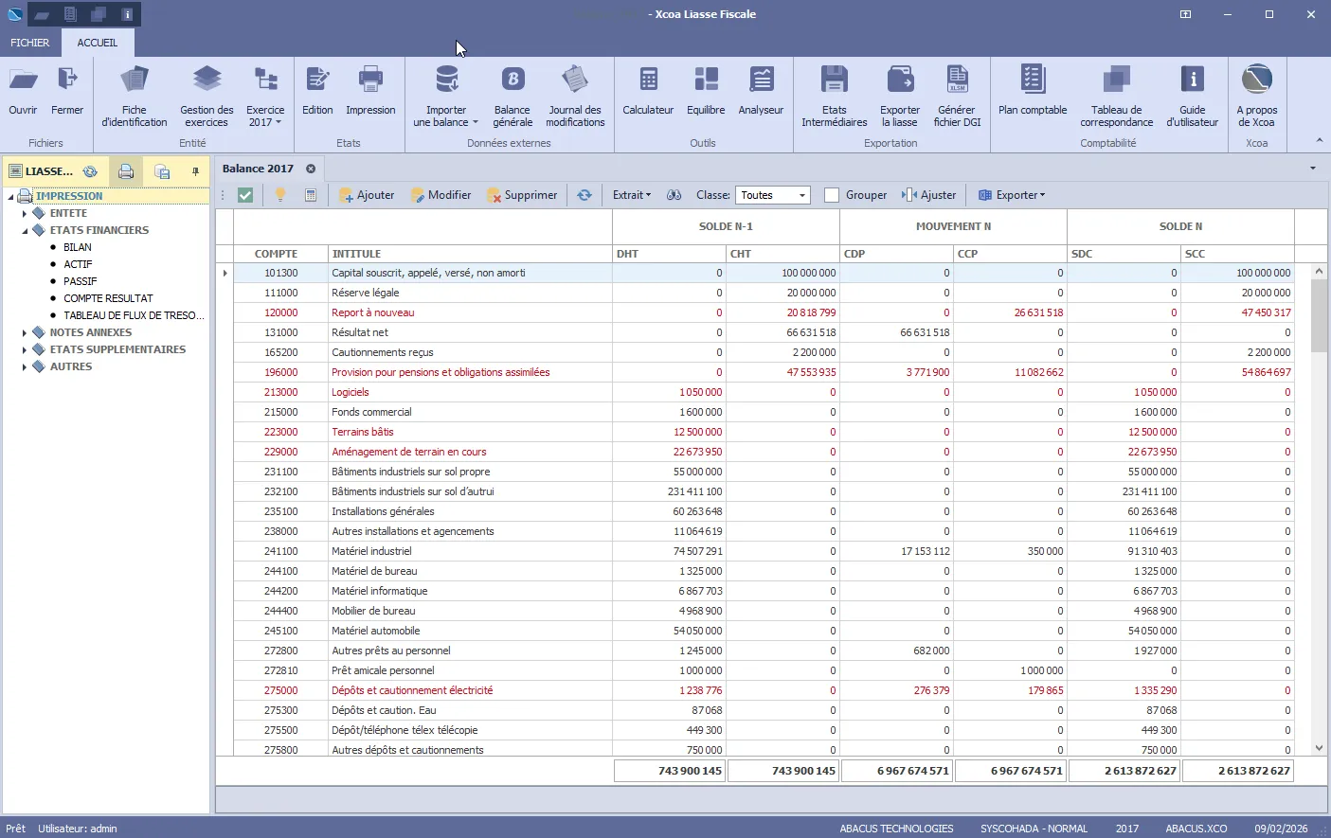1331x838 pixels.
Task: Open the Plan comptable
Action: click(1032, 95)
